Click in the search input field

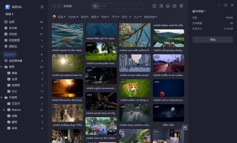click(x=121, y=6)
